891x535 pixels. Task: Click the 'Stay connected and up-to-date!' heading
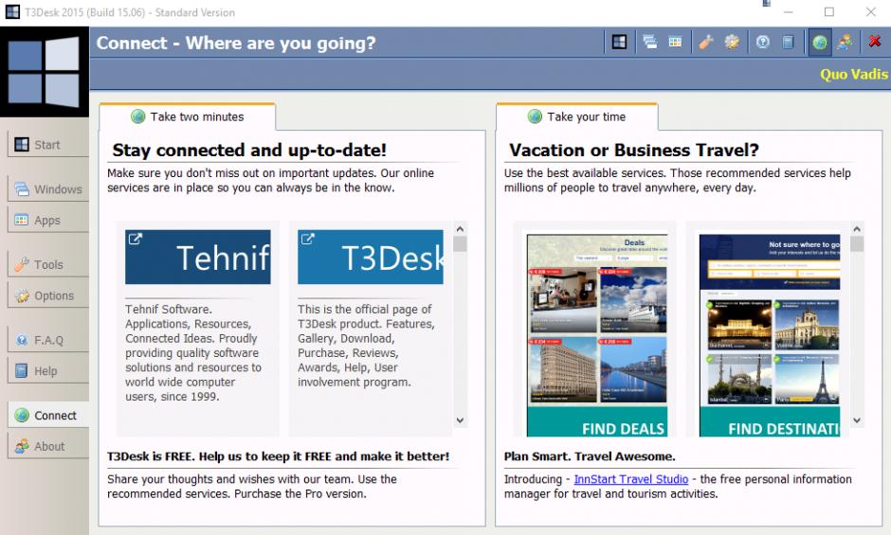pyautogui.click(x=249, y=150)
